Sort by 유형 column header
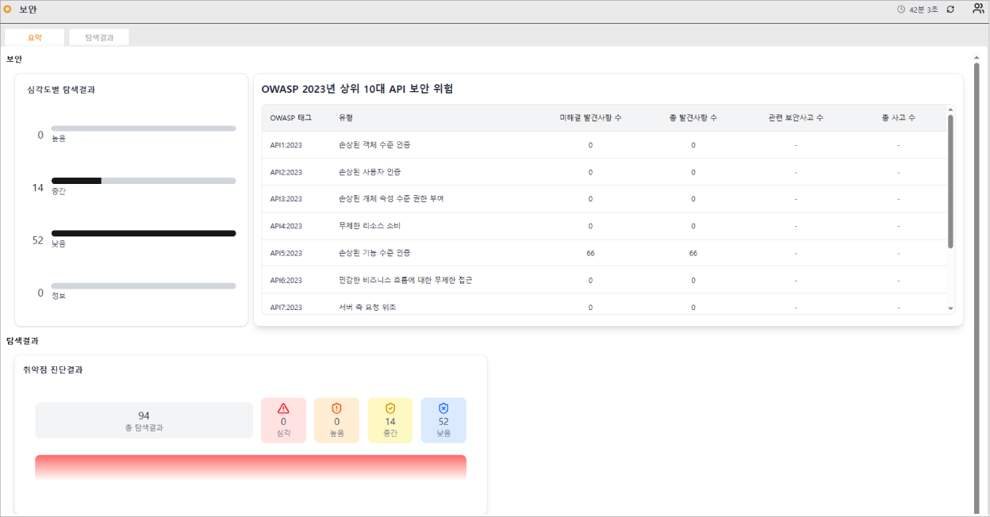The image size is (990, 517). 346,117
